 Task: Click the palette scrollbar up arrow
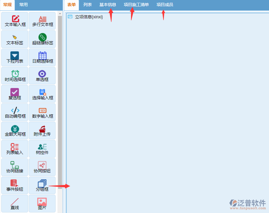pyautogui.click(x=60, y=13)
